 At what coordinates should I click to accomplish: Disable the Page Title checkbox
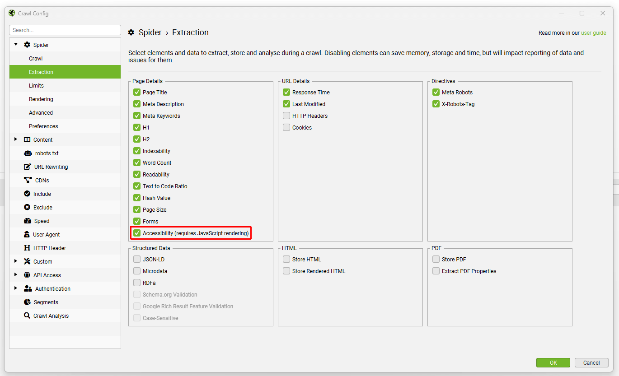(x=136, y=92)
